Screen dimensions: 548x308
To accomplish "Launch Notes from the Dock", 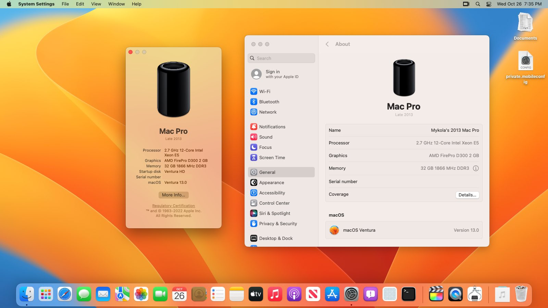I will tap(237, 294).
